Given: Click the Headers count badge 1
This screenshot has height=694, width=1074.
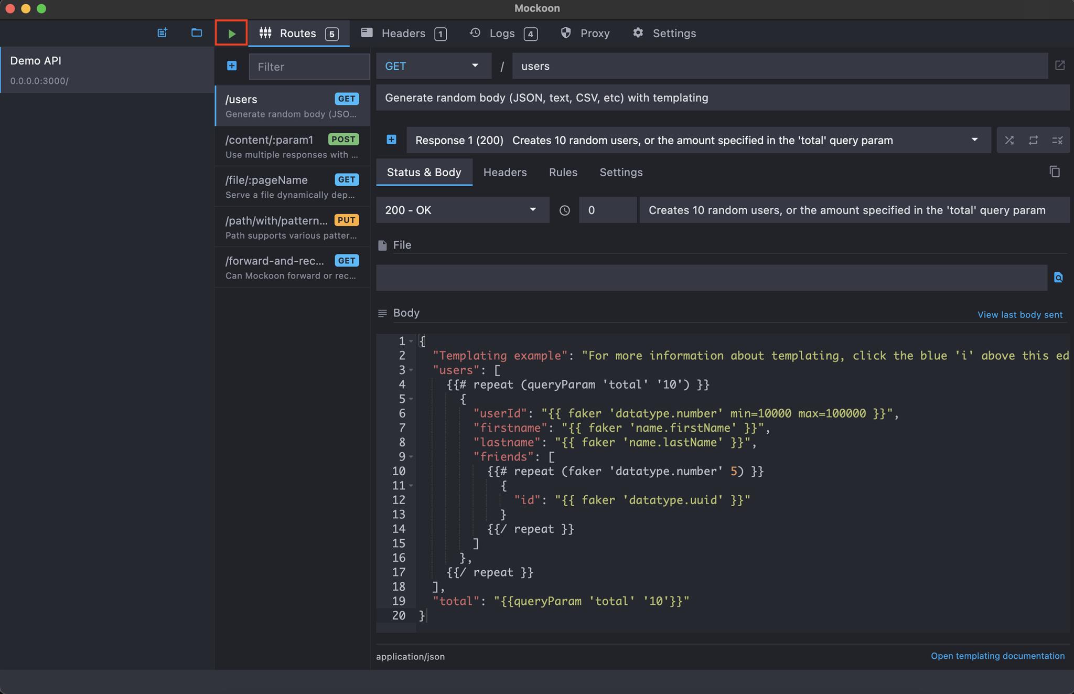Looking at the screenshot, I should pos(441,34).
